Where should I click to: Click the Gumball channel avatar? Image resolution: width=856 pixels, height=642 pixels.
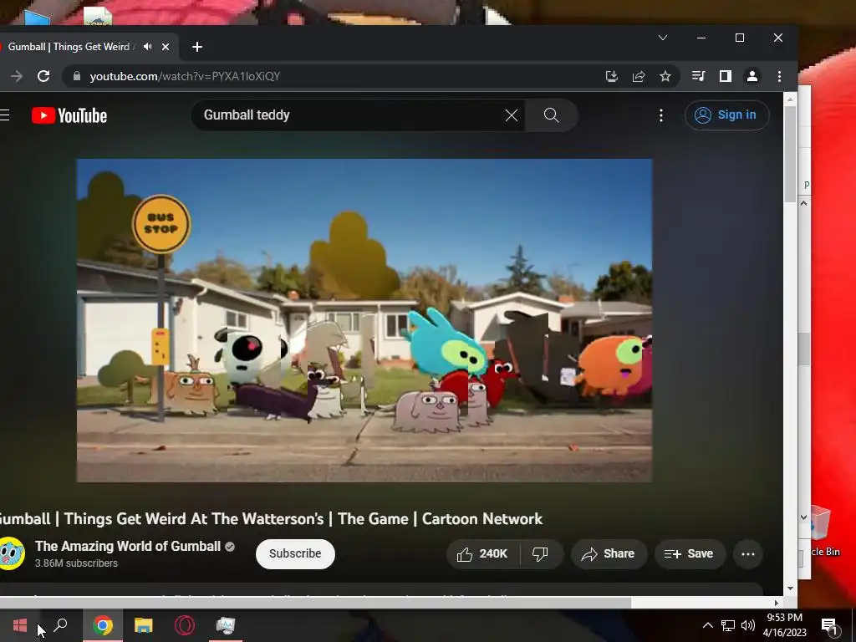(x=11, y=553)
